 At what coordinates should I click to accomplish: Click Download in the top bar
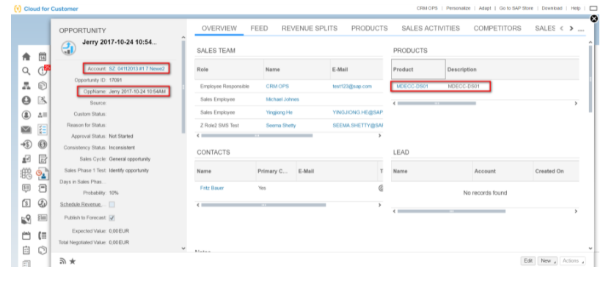[x=552, y=8]
